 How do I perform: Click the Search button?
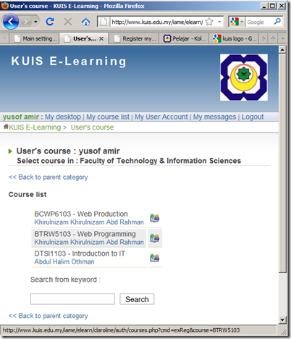(137, 299)
